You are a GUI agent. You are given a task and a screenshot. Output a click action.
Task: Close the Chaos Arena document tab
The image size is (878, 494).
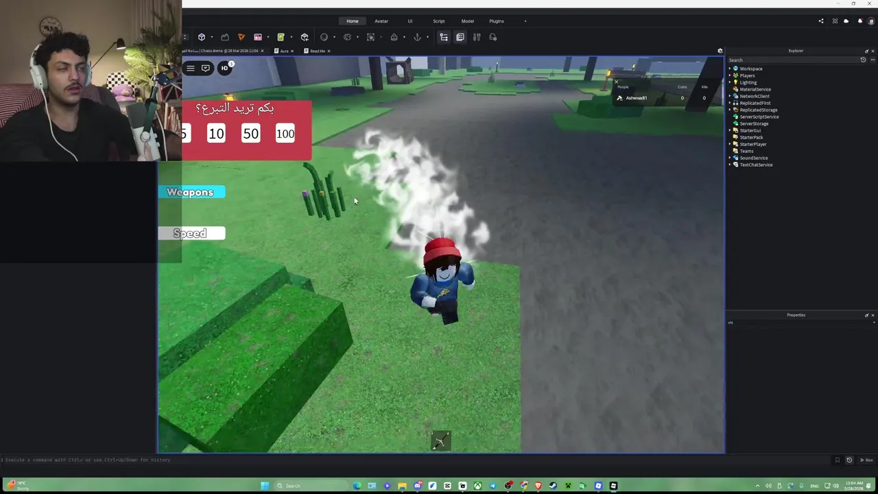click(262, 51)
